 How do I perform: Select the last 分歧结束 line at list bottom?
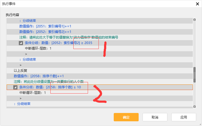(x=22, y=104)
